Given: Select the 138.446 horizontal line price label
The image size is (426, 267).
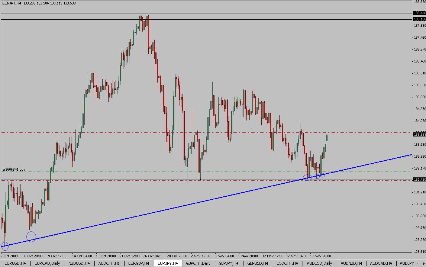Looking at the screenshot, I should (419, 13).
